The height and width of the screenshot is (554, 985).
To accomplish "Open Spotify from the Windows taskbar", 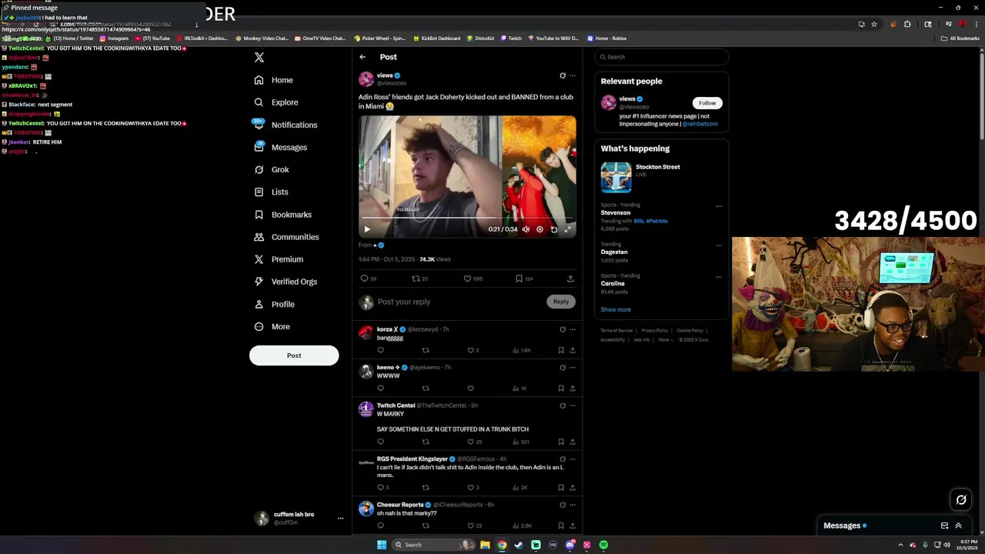I will coord(603,545).
